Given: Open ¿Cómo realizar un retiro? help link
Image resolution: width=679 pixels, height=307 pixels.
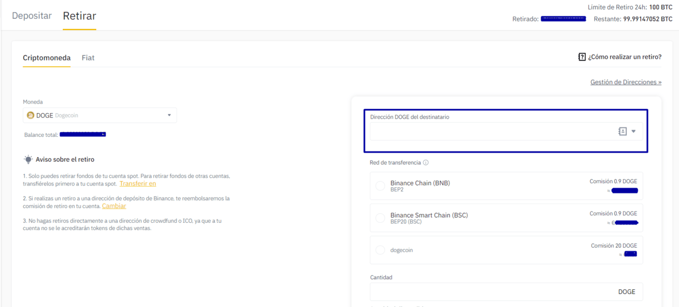Looking at the screenshot, I should (x=625, y=57).
